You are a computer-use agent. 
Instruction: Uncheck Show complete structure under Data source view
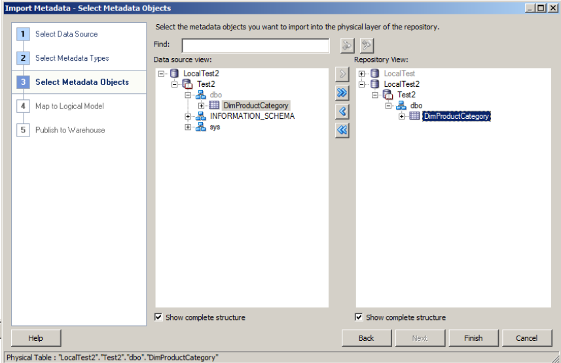(x=158, y=317)
